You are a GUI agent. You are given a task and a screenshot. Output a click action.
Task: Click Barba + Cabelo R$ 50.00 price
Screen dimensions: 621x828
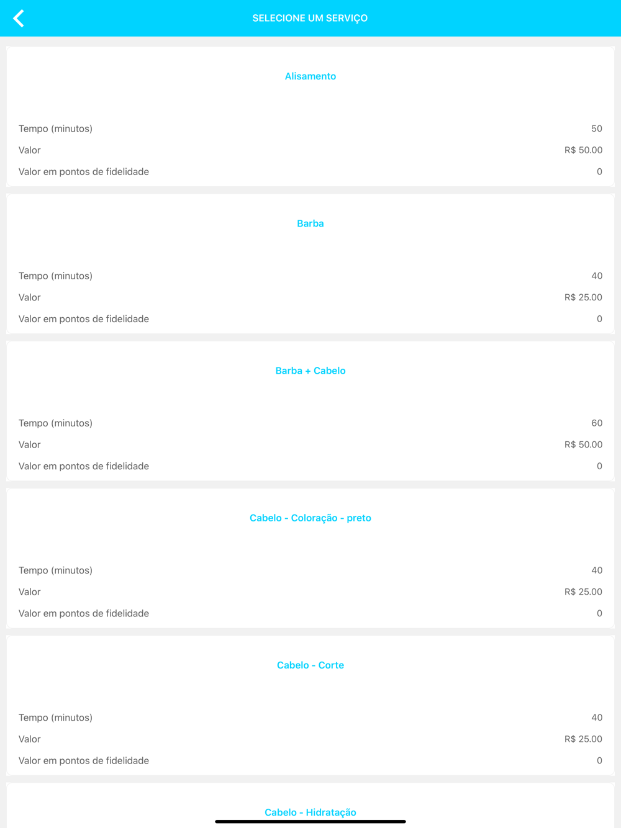click(x=583, y=444)
